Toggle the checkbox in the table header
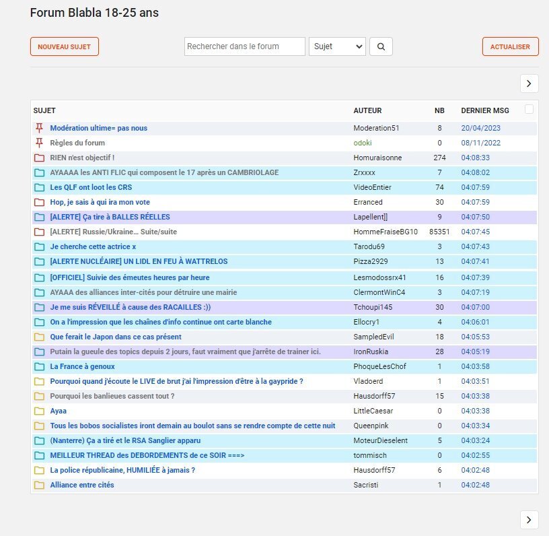This screenshot has width=549, height=536. pos(529,109)
